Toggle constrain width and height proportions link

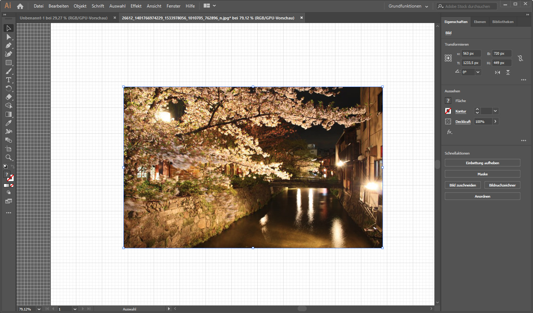pos(520,58)
